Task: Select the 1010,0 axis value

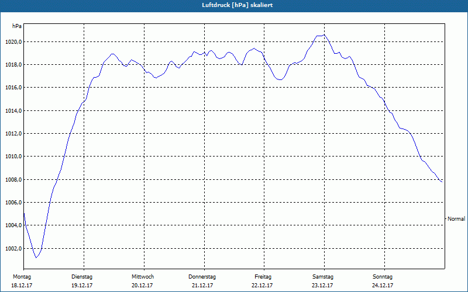Action: pos(13,157)
